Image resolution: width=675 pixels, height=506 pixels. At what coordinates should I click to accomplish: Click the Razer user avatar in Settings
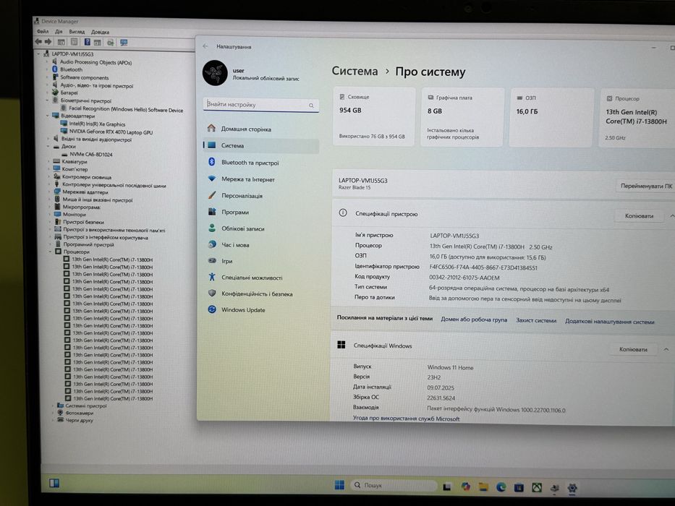(215, 73)
